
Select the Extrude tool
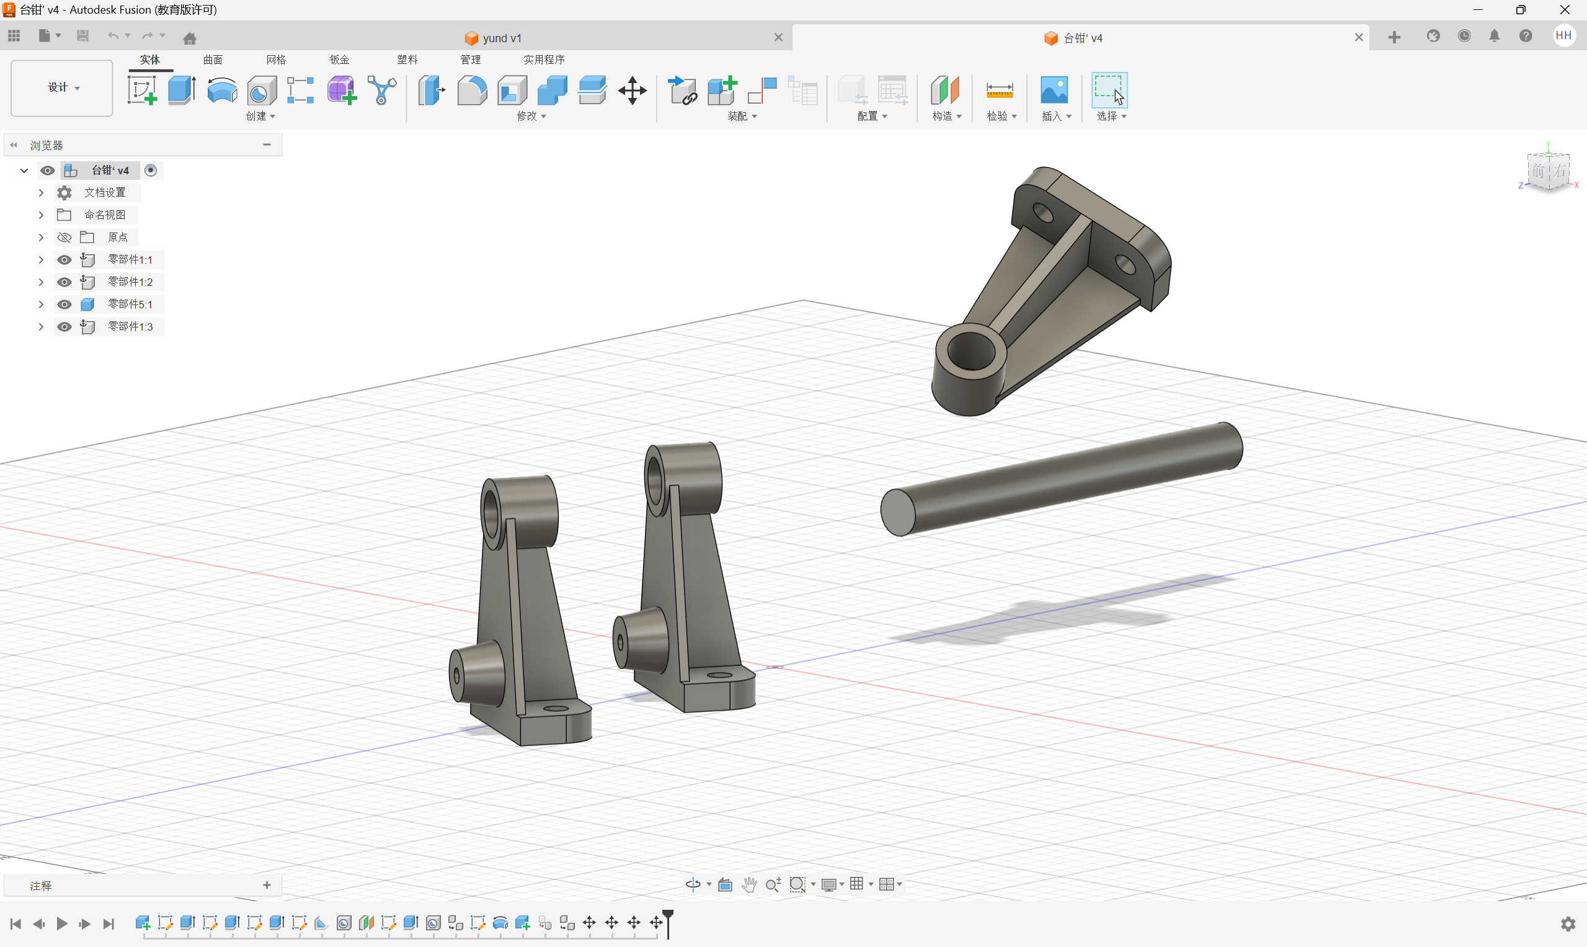pyautogui.click(x=182, y=90)
